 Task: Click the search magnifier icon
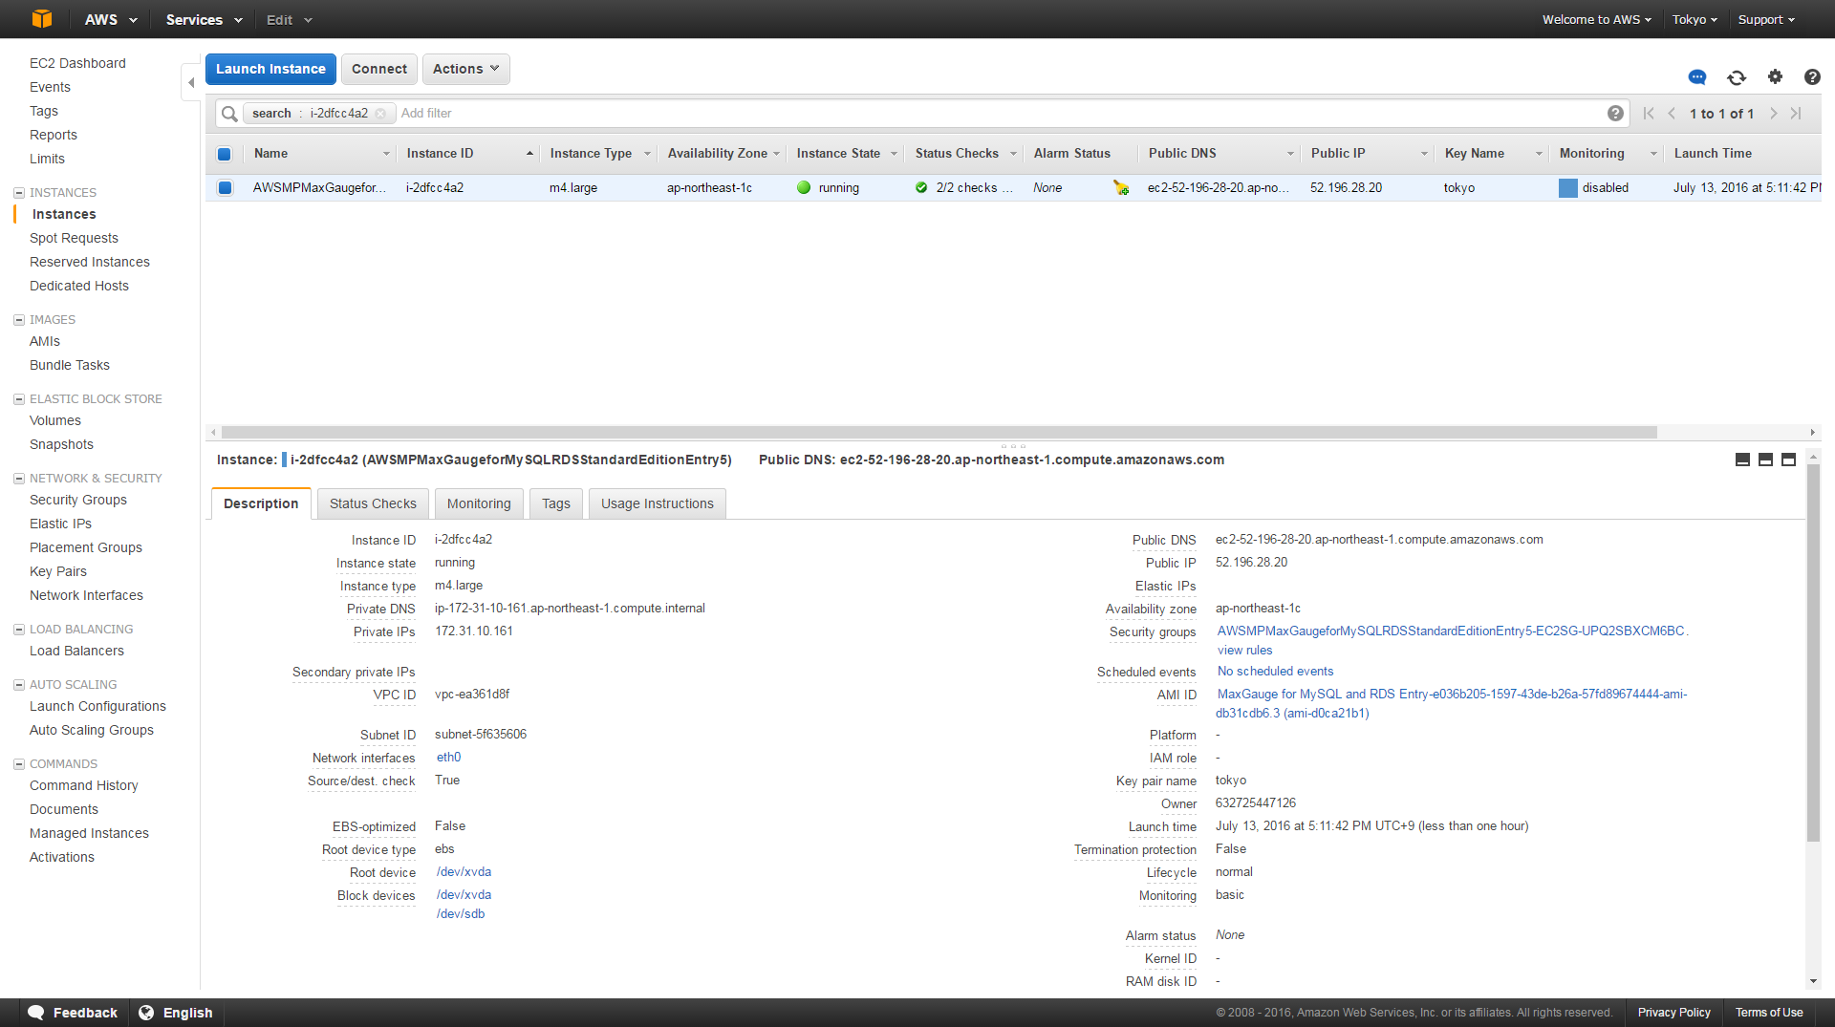[x=229, y=114]
